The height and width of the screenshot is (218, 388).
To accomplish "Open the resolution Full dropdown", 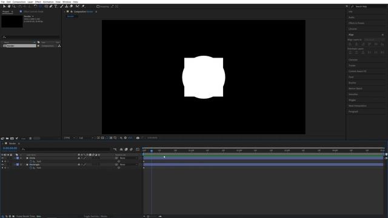I will [x=86, y=138].
